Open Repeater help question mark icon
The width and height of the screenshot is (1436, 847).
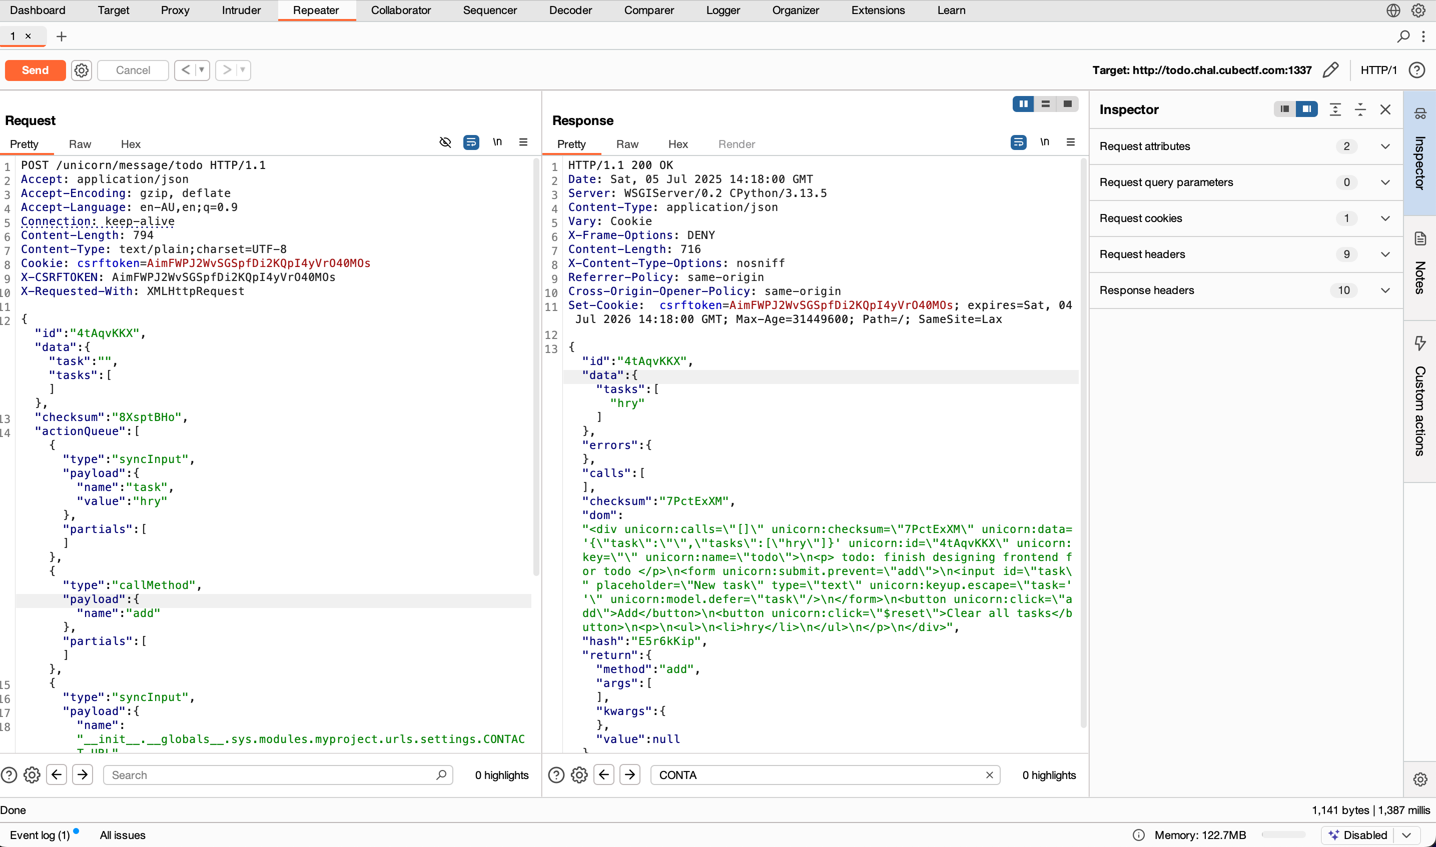point(1417,70)
